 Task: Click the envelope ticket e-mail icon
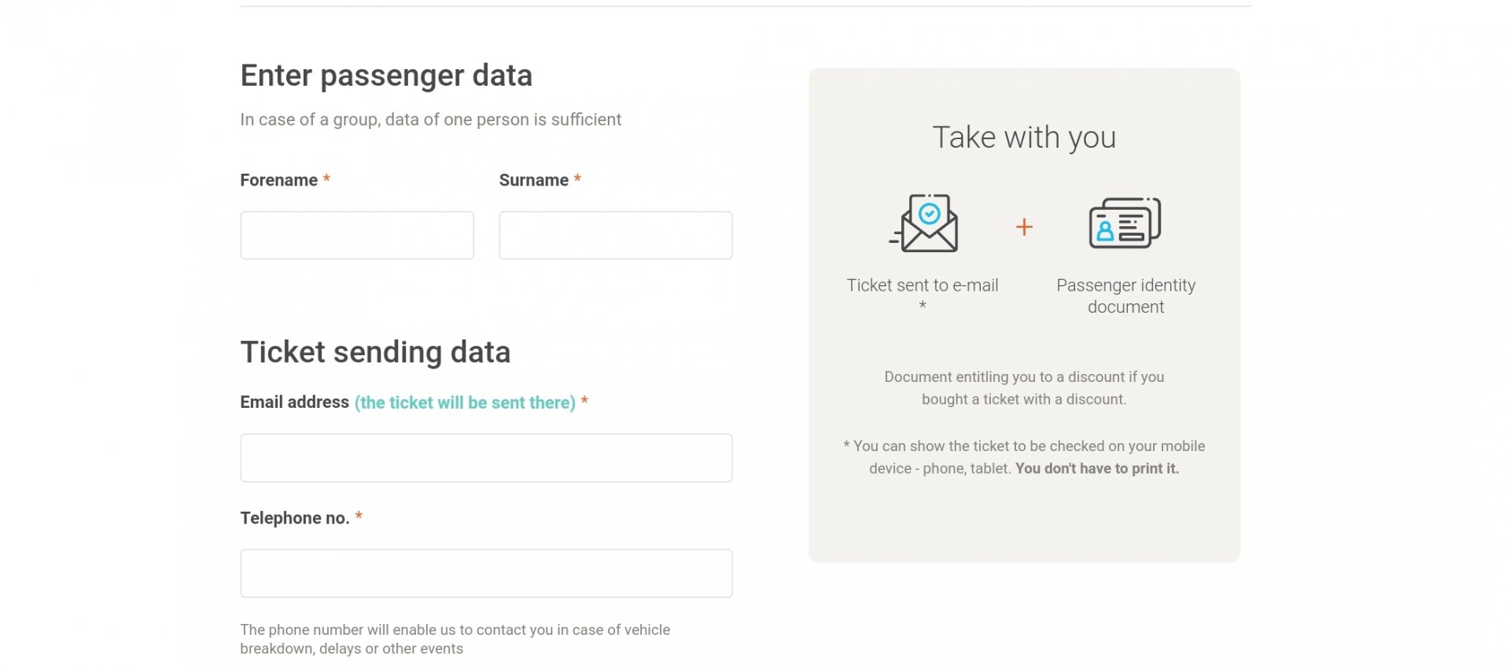tap(924, 223)
